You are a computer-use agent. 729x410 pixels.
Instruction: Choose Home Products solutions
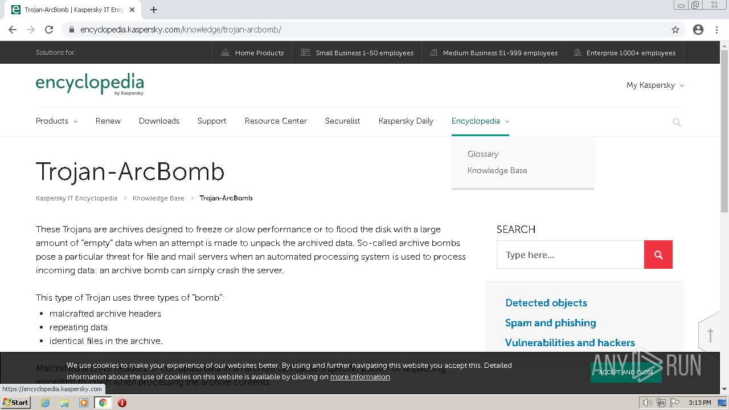click(x=252, y=53)
